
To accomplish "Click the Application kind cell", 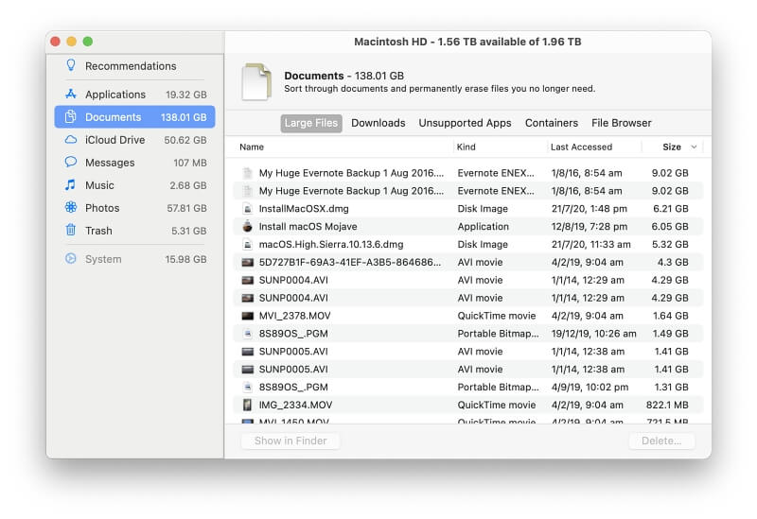I will click(x=483, y=226).
